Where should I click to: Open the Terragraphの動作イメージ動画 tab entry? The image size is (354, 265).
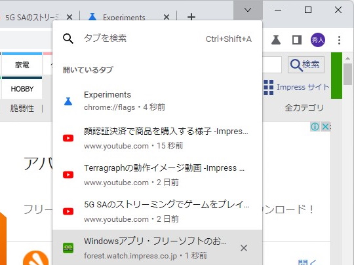157,175
